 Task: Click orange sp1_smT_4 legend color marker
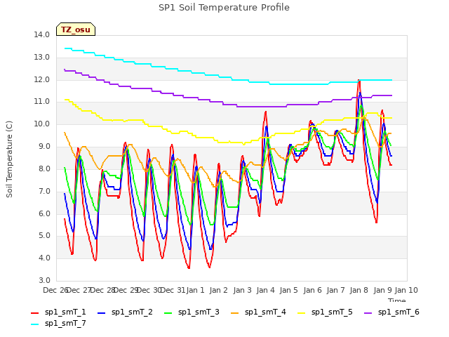point(235,313)
